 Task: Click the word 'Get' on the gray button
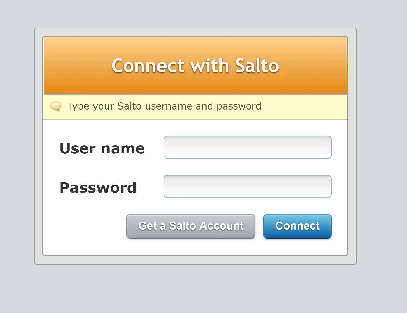[148, 226]
